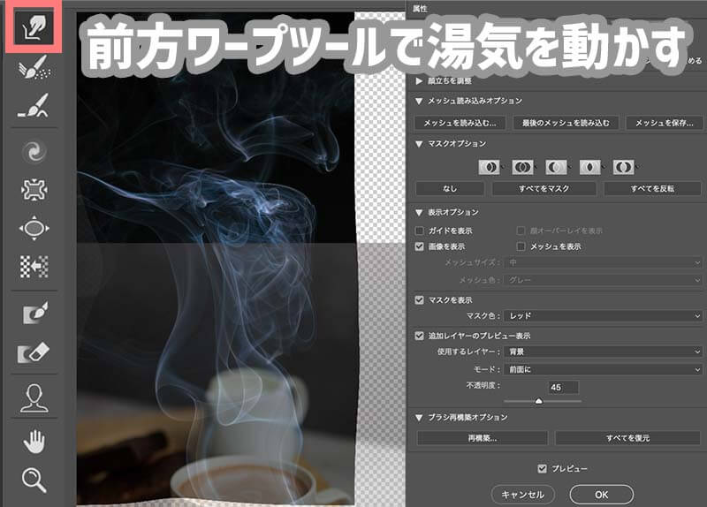The height and width of the screenshot is (507, 707).
Task: Toggle プレビュー checkbox
Action: 543,469
